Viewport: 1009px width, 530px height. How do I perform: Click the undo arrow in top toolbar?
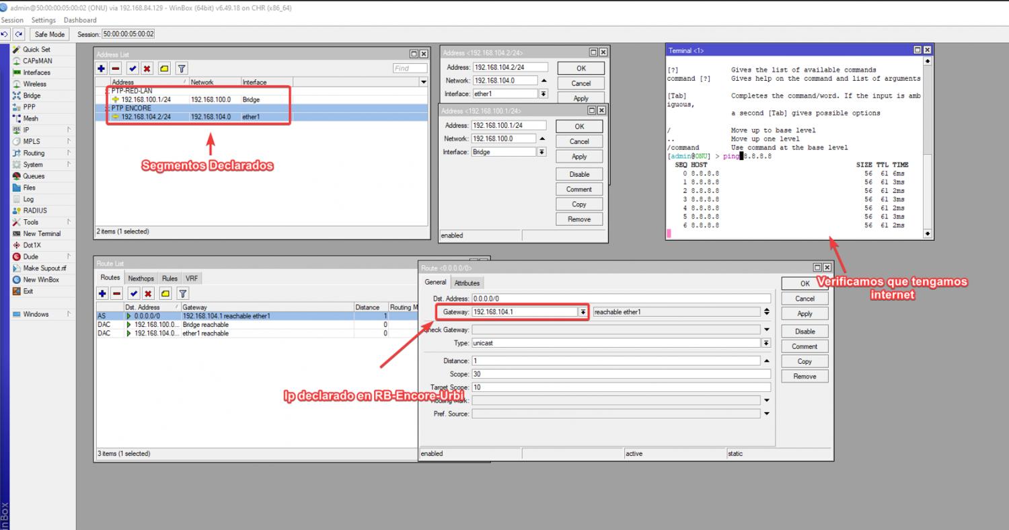point(5,34)
